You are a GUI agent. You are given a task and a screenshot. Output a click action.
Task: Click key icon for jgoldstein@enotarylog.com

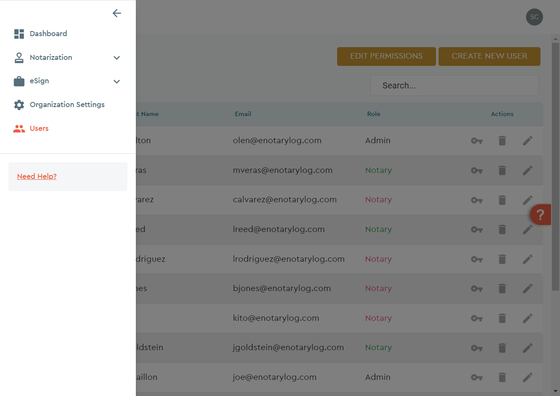[x=477, y=348]
